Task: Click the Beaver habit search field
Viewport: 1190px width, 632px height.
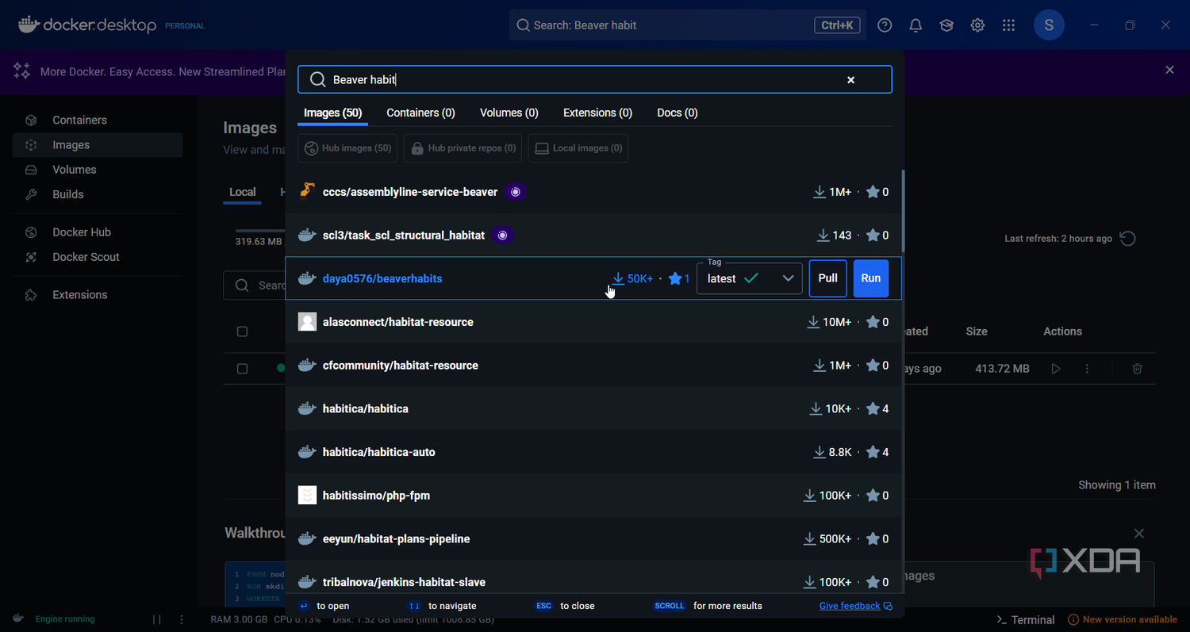Action: point(595,79)
